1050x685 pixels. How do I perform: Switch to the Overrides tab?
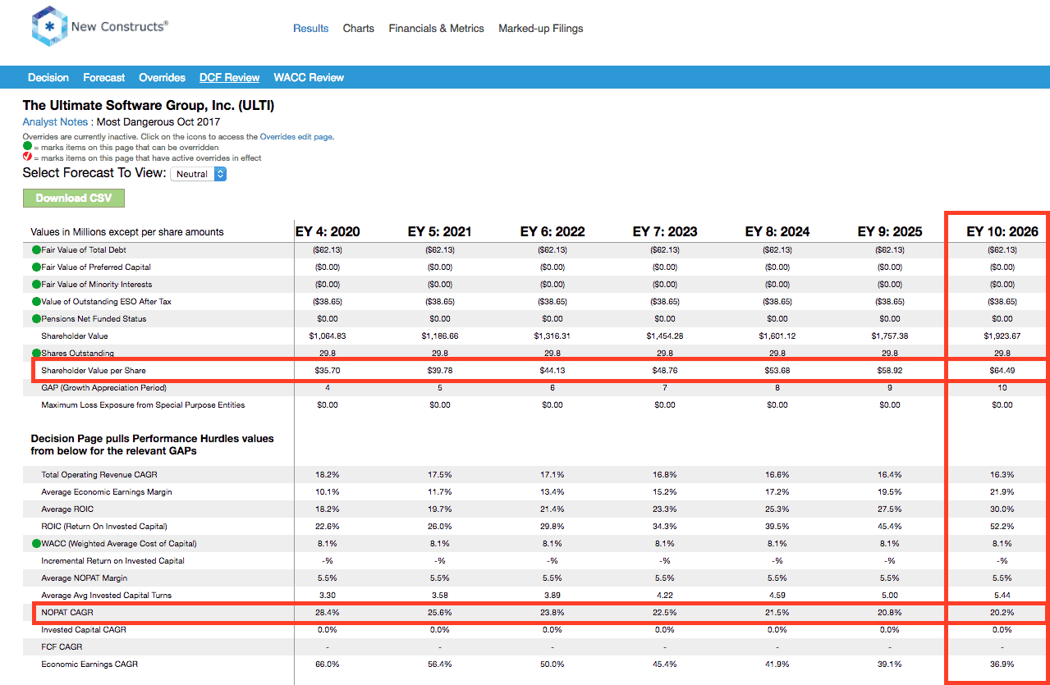(163, 77)
